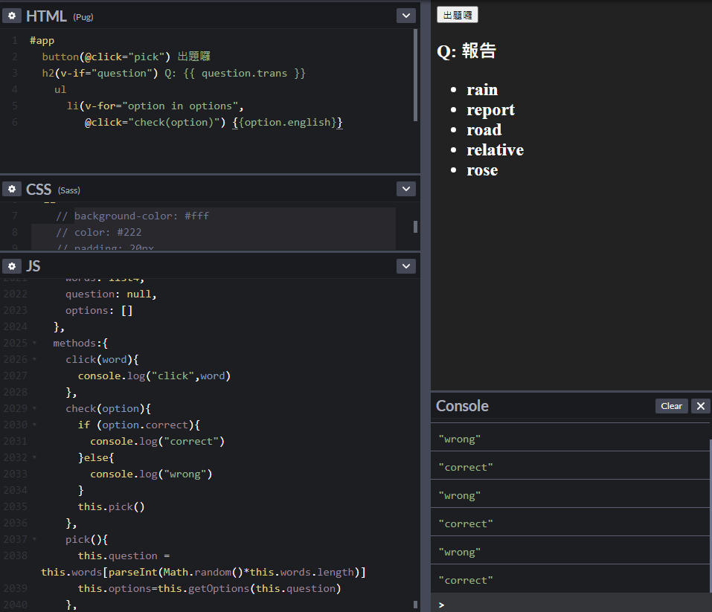This screenshot has width=712, height=612.
Task: Click the console panel scrollbar
Action: [711, 515]
